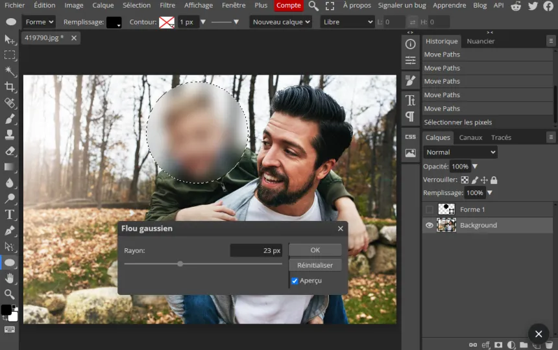The image size is (558, 350).
Task: Select the Eraser tool
Action: 9,151
